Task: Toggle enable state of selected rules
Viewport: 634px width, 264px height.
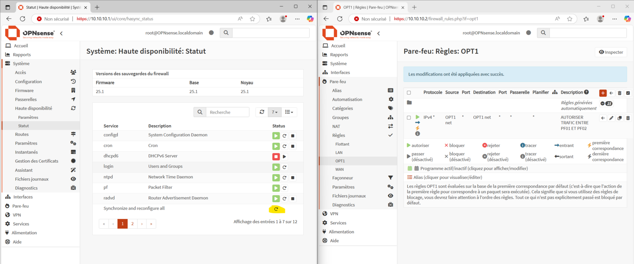Action: click(628, 93)
